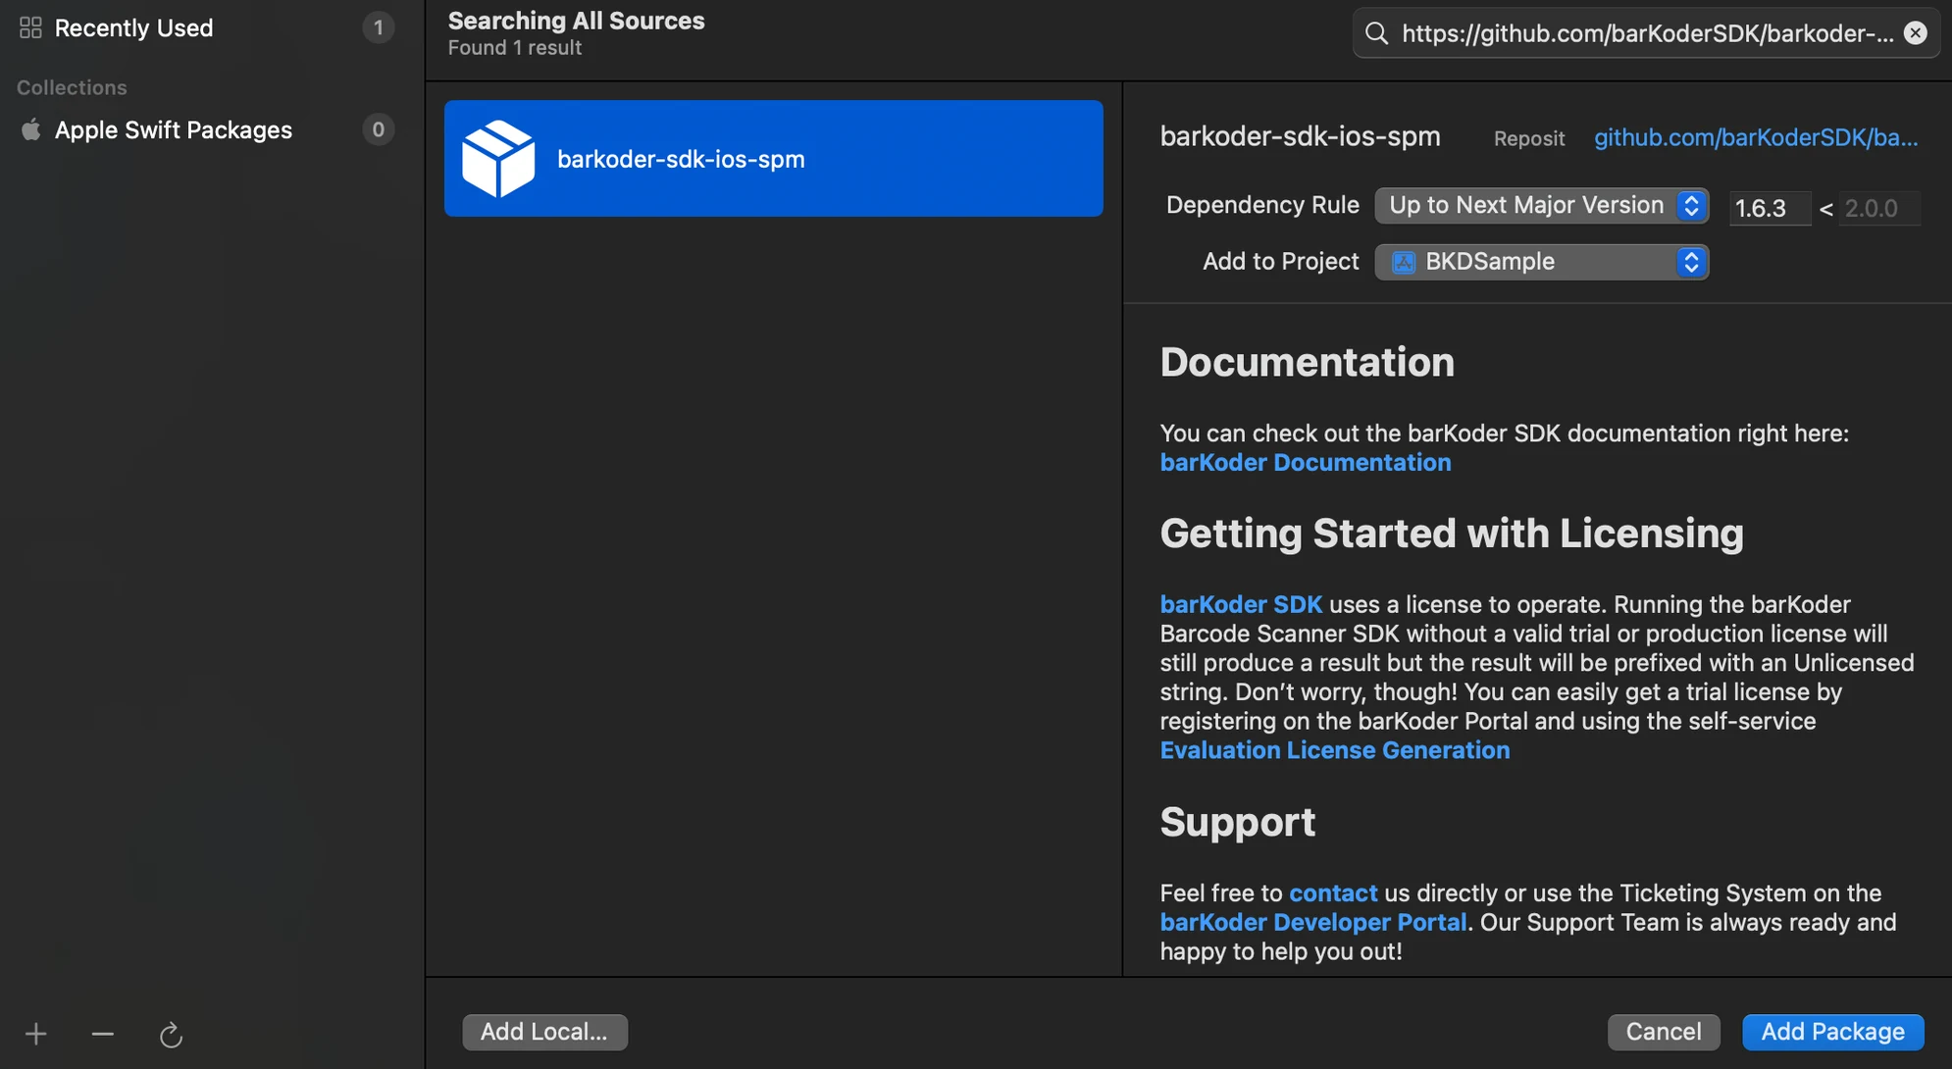This screenshot has height=1069, width=1952.
Task: Open the barKoder Documentation link
Action: click(x=1305, y=462)
